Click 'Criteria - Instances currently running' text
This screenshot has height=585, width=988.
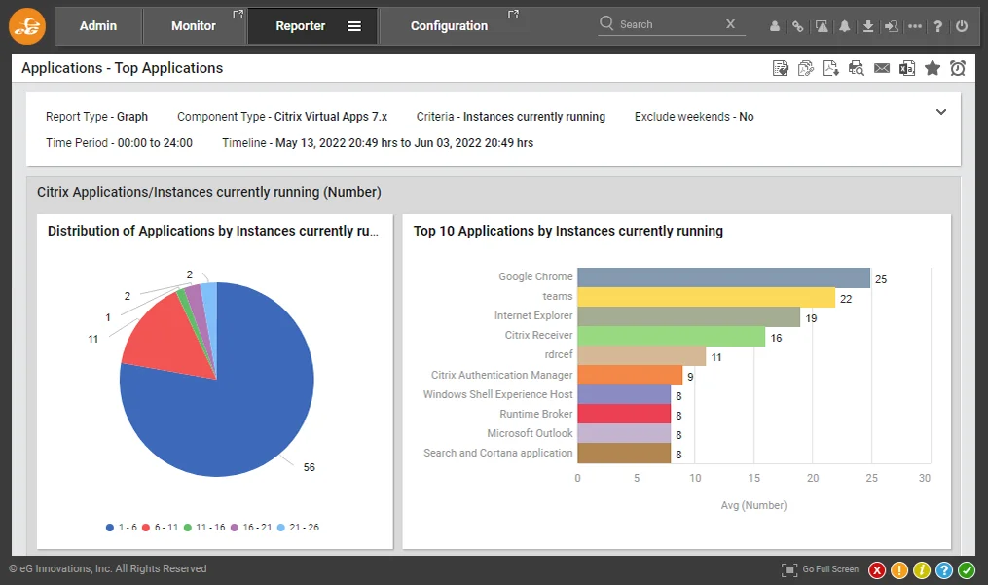[x=511, y=117]
